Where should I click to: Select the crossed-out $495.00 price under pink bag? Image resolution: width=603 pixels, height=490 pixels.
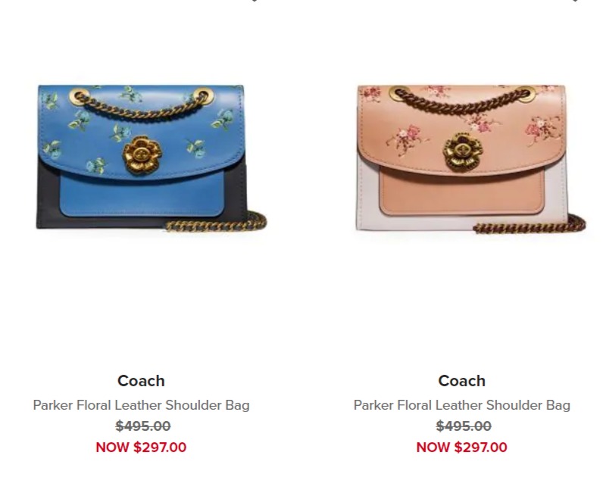tap(464, 426)
